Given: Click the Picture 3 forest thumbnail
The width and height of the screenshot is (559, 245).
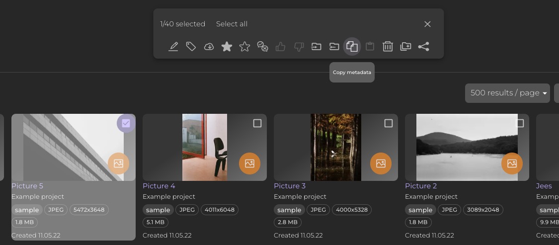Looking at the screenshot, I should (x=335, y=147).
